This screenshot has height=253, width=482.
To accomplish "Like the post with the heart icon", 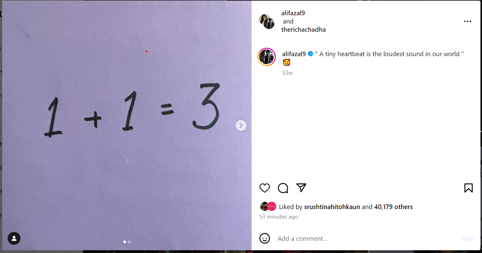I will point(265,188).
